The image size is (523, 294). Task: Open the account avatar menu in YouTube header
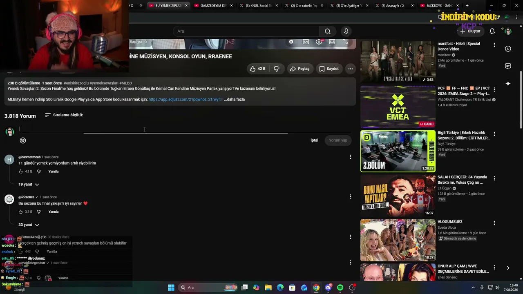(508, 31)
